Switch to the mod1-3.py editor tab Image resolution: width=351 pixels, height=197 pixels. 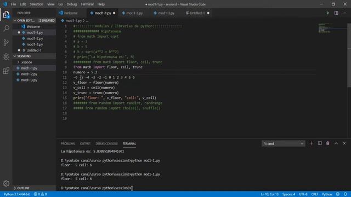pyautogui.click(x=166, y=13)
